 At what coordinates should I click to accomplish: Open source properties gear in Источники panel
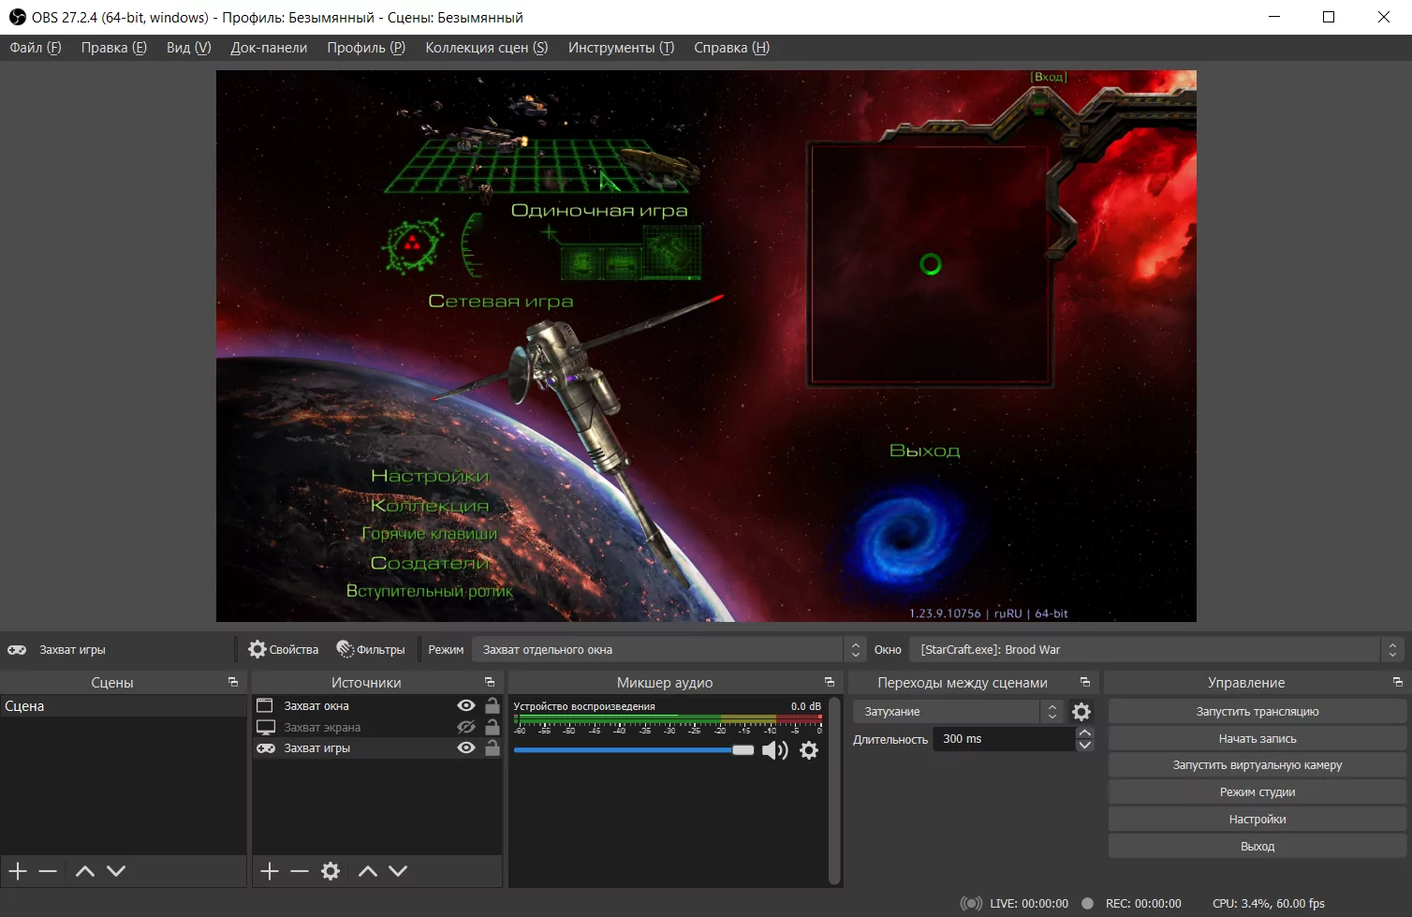(x=331, y=871)
